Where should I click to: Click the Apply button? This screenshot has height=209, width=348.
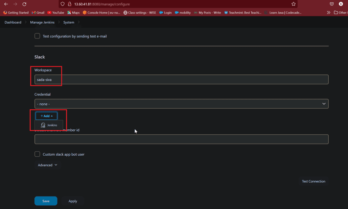[x=73, y=201]
